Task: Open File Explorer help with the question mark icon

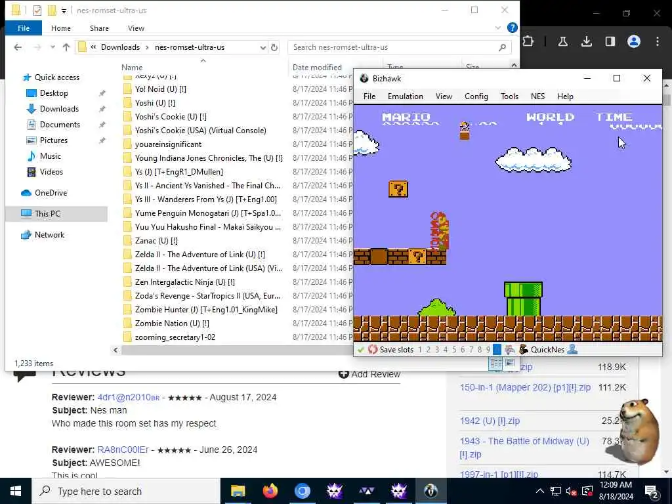Action: pos(512,28)
